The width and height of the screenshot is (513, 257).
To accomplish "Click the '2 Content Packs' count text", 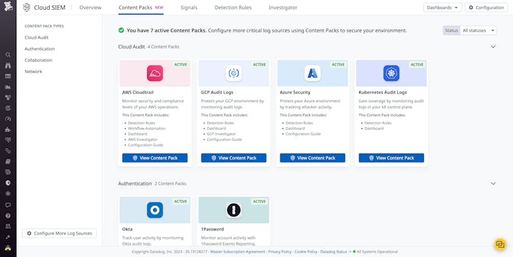I will coord(170,183).
